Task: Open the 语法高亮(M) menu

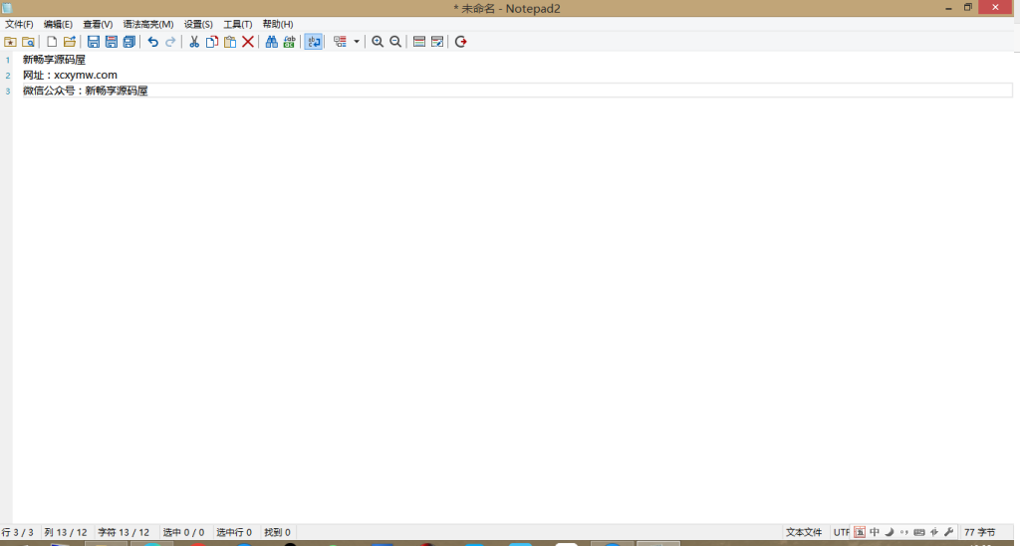Action: [x=148, y=24]
